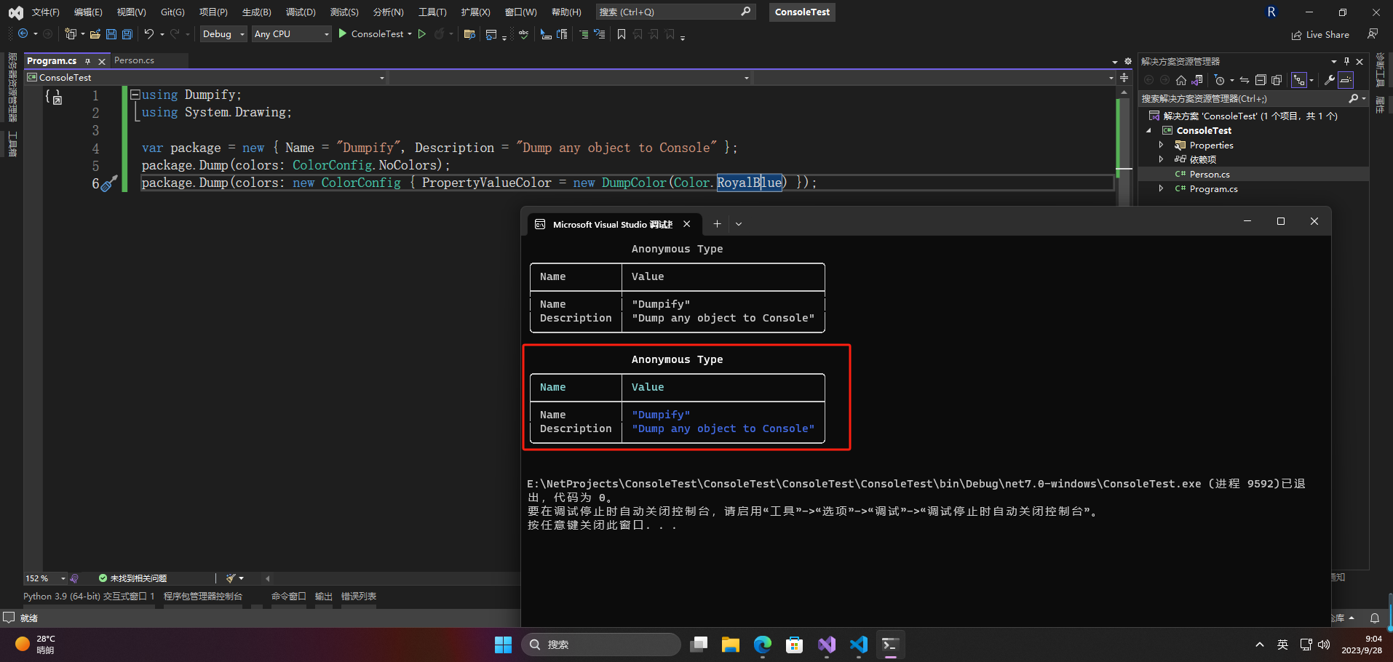Close the Program.cs editor tab

pyautogui.click(x=102, y=61)
